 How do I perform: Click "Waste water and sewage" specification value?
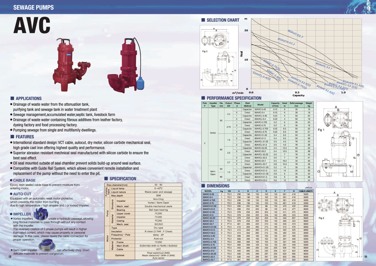pyautogui.click(x=158, y=192)
